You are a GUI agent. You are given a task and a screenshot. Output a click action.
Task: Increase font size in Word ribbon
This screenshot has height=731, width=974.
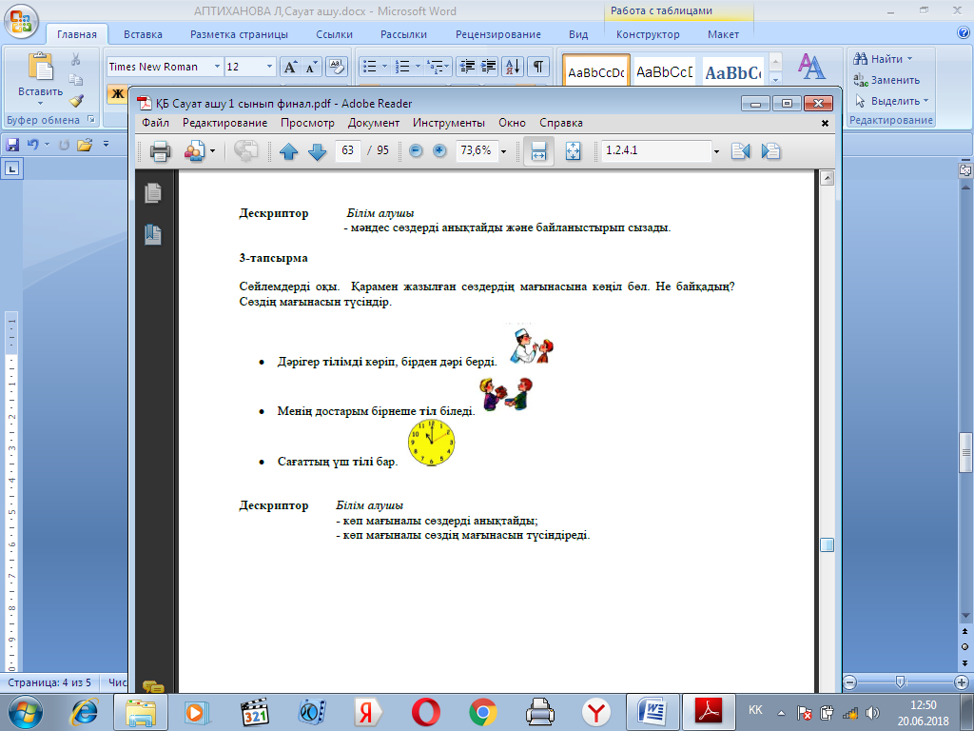point(290,67)
